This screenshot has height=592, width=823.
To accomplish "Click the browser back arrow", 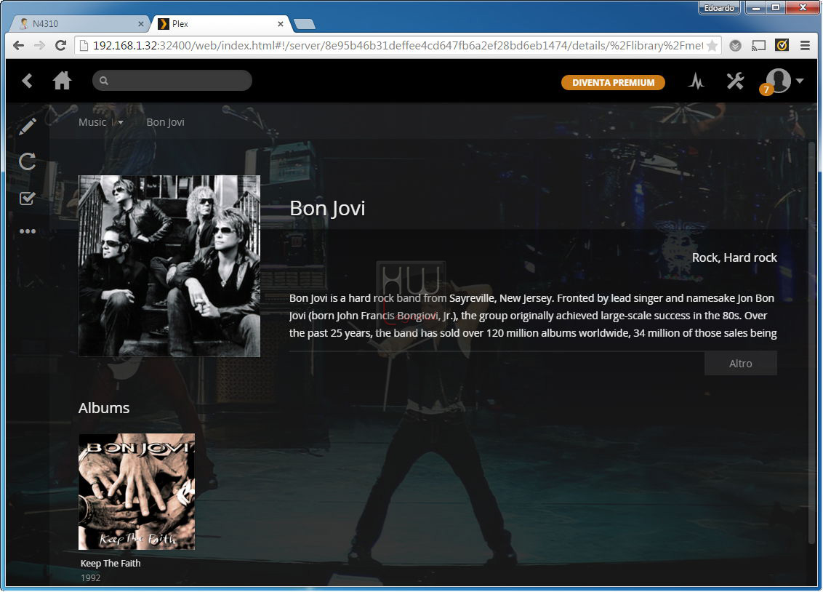I will tap(18, 46).
